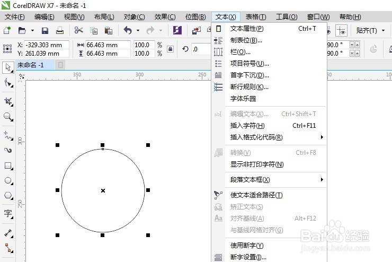The image size is (392, 262).
Task: Open the Undo history dropdown arrow
Action: coord(138,31)
